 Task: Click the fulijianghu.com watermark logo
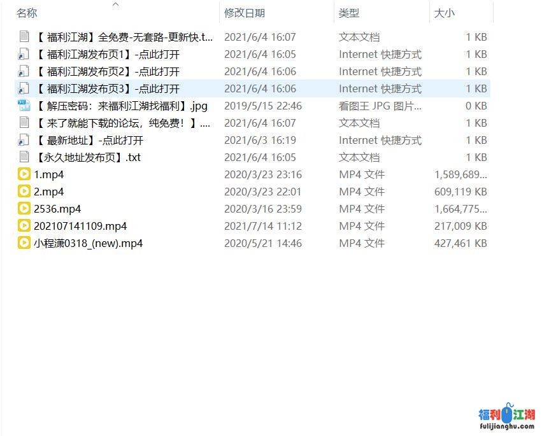(507, 419)
